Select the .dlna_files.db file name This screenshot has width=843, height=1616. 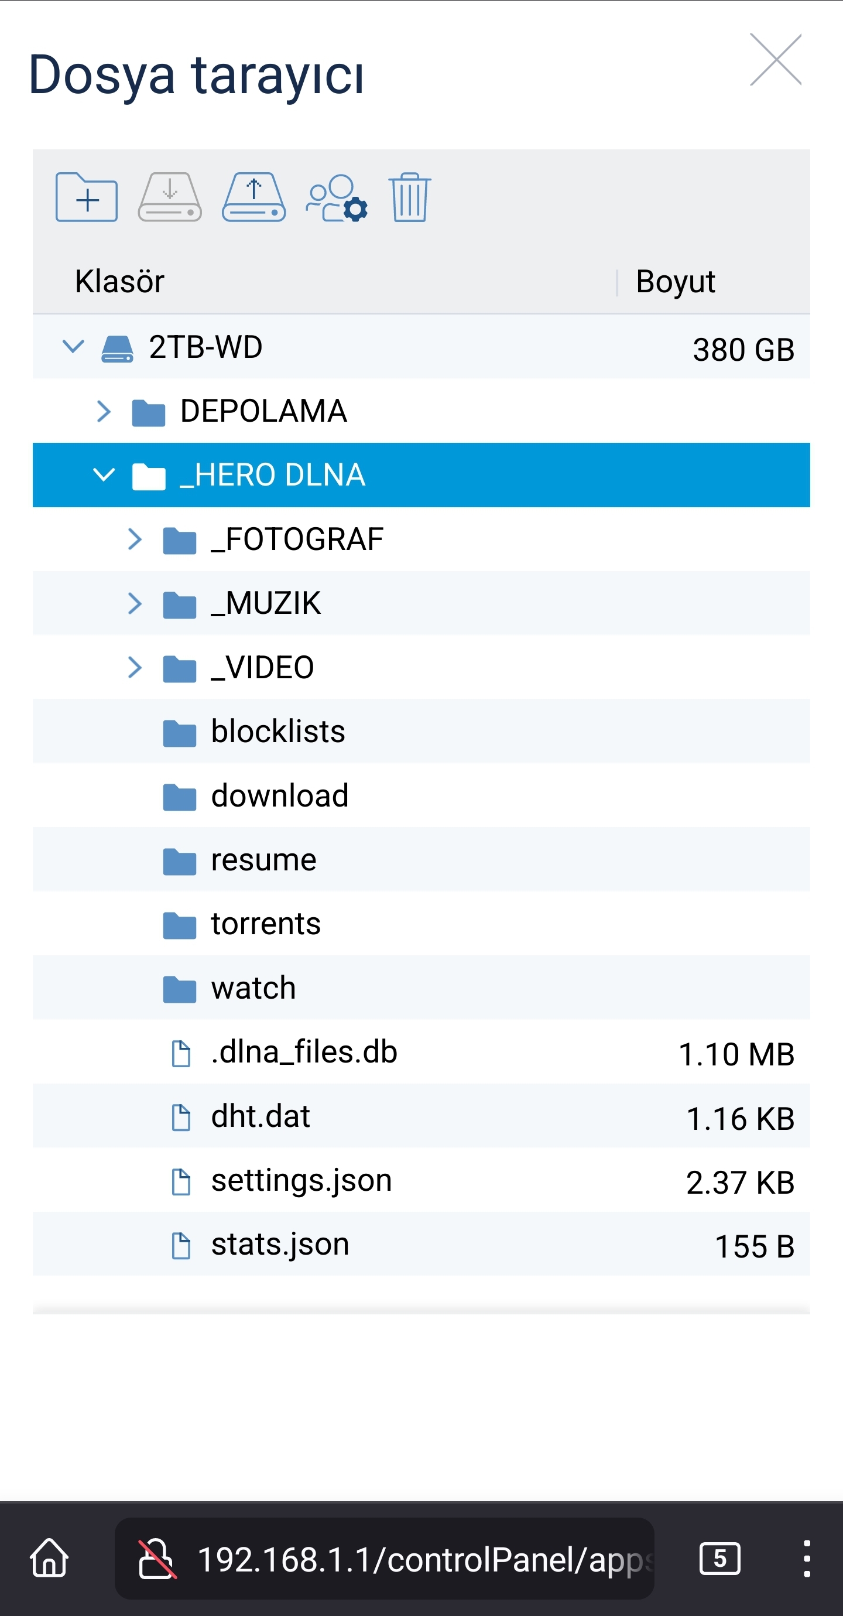coord(304,1052)
